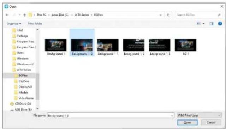Select PerfLogs folder in tree
The width and height of the screenshot is (226, 129).
[20, 36]
